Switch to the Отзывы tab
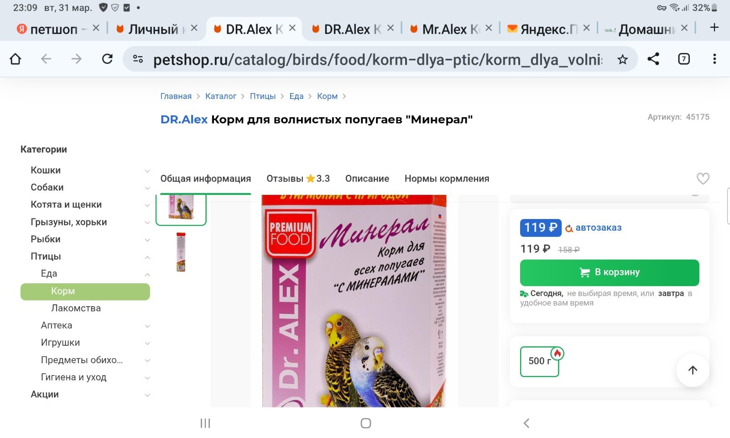This screenshot has height=438, width=730. (298, 178)
